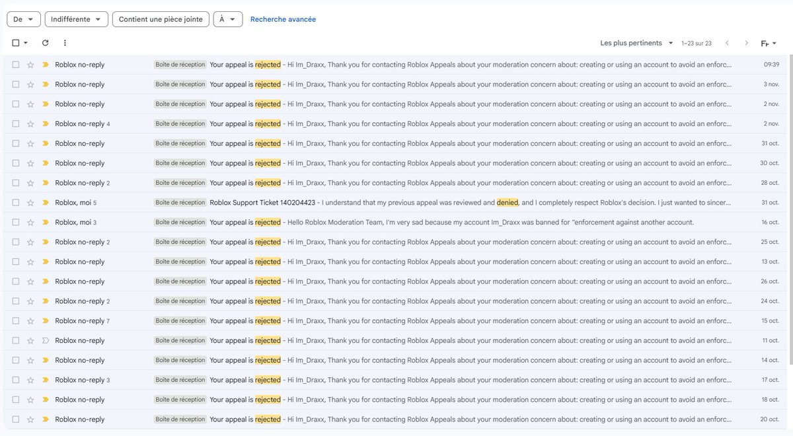Toggle importance marker on 24 oct. email
This screenshot has height=436, width=793.
point(46,301)
